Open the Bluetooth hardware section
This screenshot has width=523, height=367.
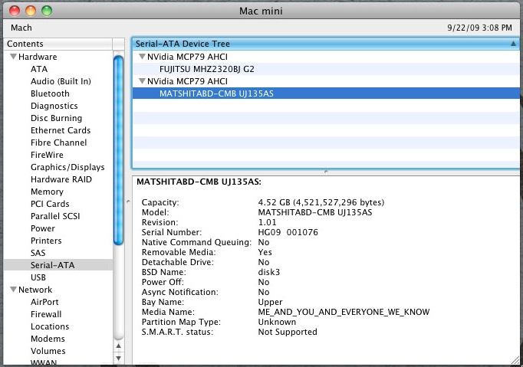point(50,93)
